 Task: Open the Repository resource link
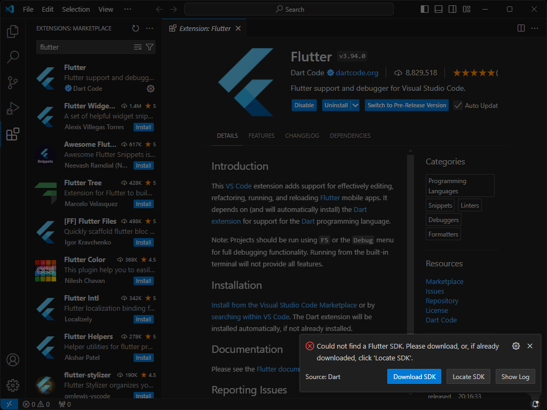coord(442,301)
